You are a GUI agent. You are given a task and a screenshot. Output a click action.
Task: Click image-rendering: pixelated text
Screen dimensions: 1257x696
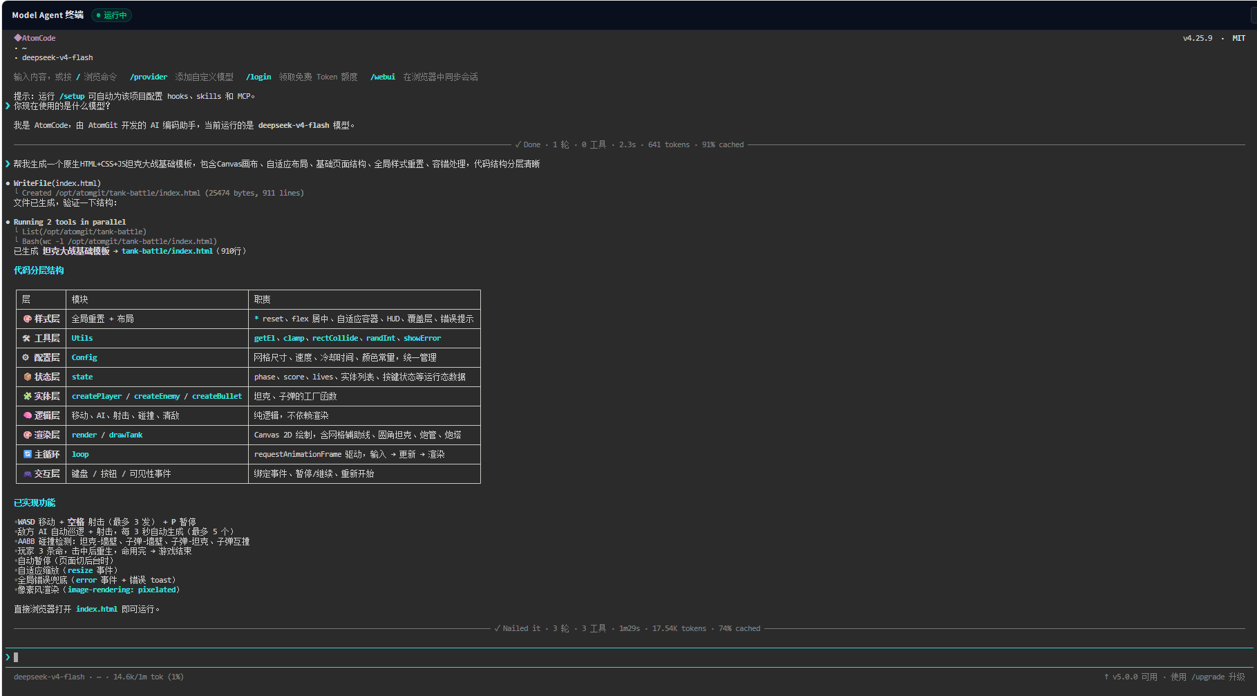tap(122, 590)
